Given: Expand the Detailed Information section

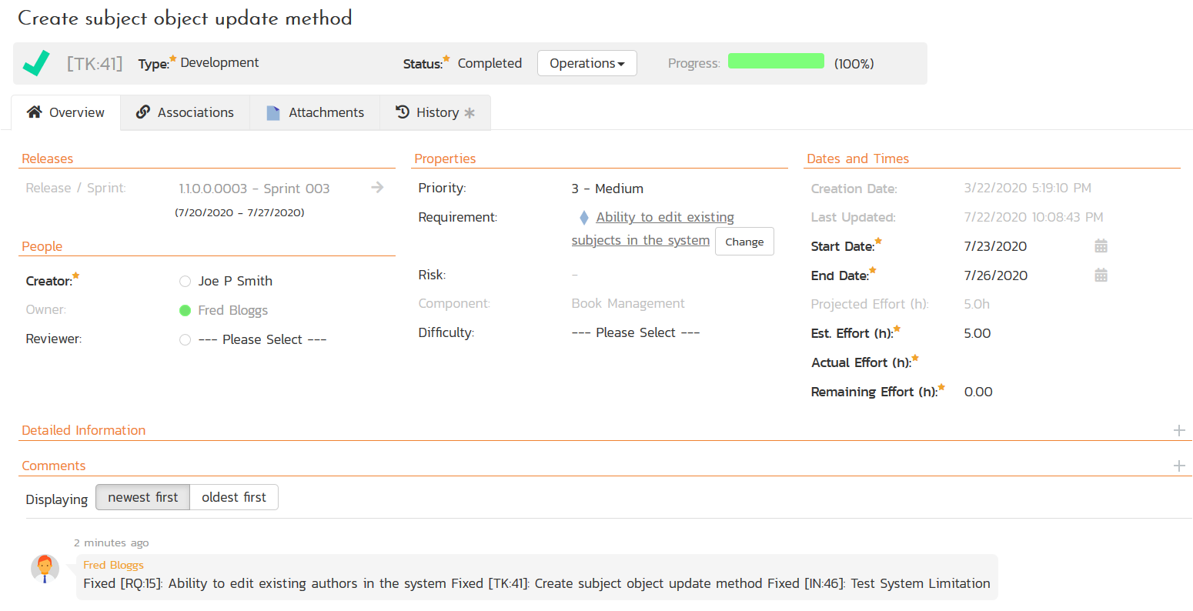Looking at the screenshot, I should [1178, 430].
